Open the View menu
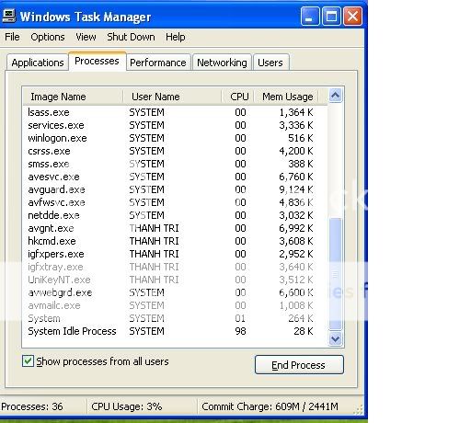 point(86,37)
